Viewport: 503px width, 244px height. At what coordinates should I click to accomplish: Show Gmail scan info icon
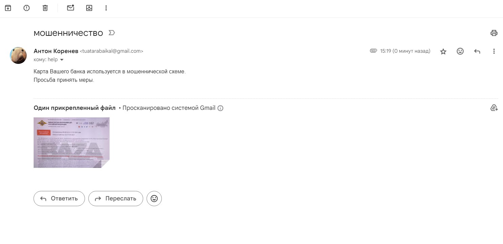click(x=220, y=108)
